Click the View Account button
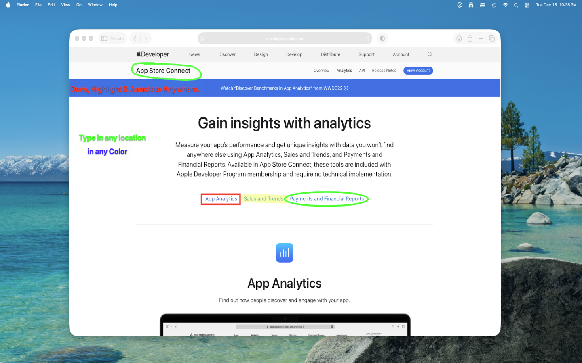 click(418, 71)
